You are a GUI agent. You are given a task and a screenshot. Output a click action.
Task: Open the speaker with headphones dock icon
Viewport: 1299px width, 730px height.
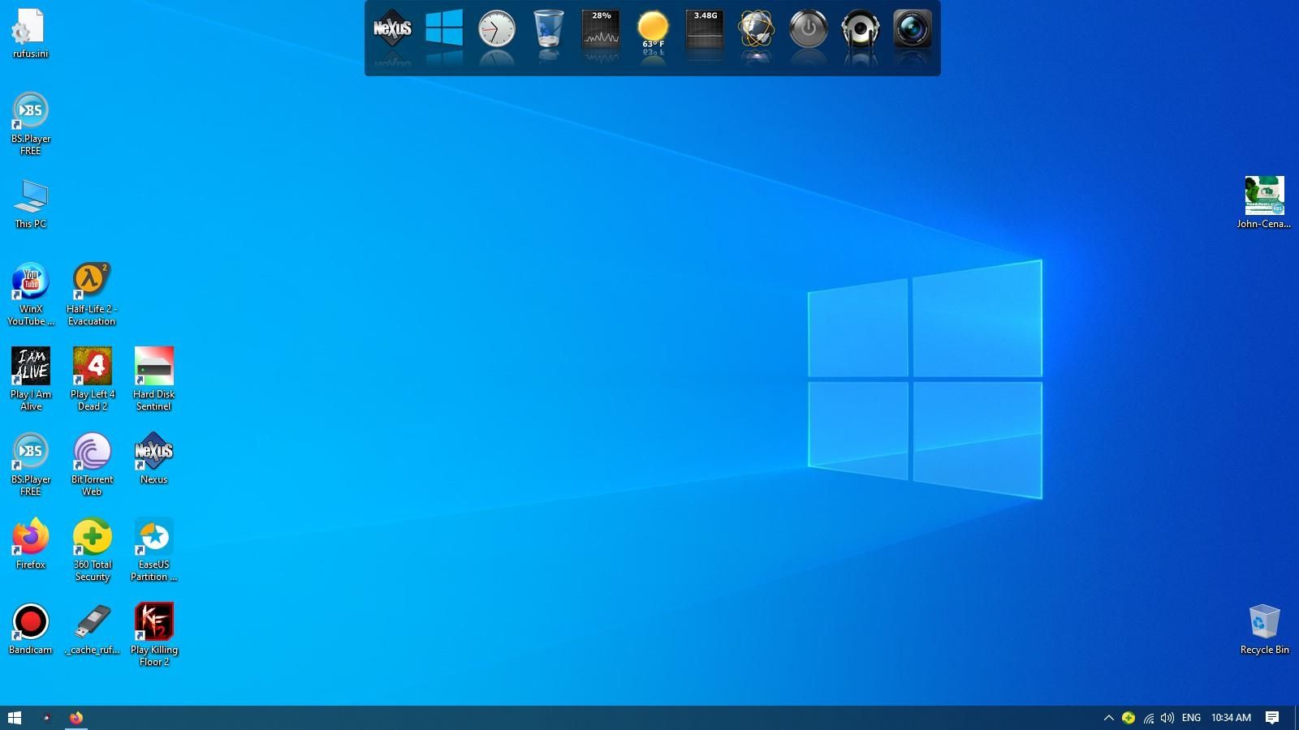pos(861,29)
